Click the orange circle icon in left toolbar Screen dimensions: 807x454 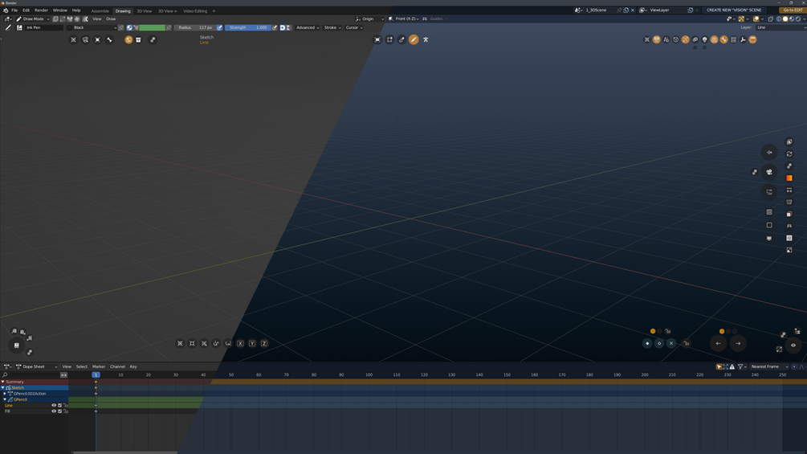coord(128,39)
